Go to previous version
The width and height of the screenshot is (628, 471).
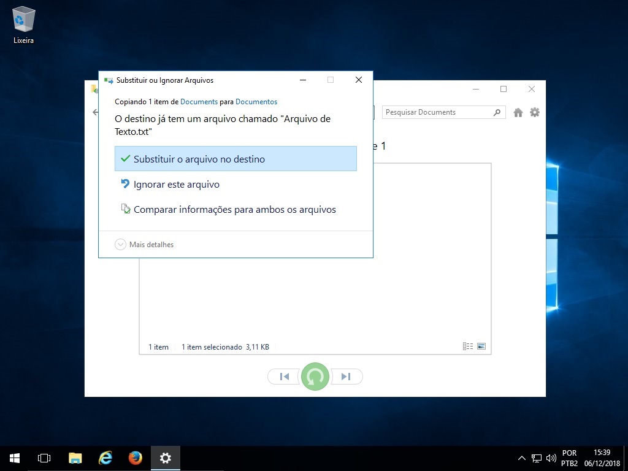[x=284, y=377]
